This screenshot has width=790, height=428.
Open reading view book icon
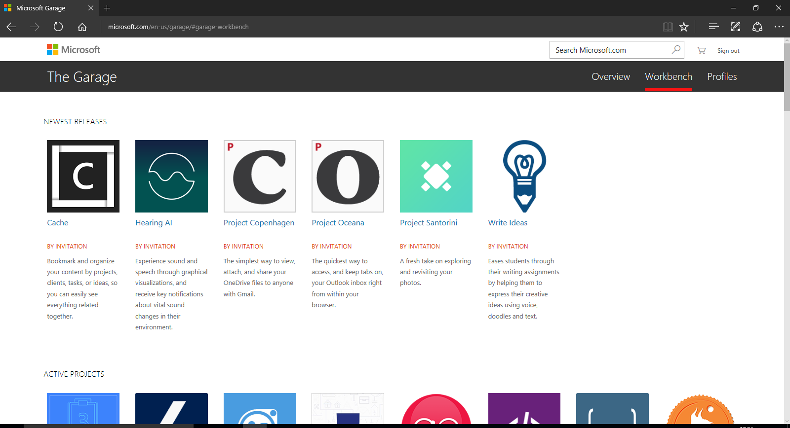tap(668, 27)
